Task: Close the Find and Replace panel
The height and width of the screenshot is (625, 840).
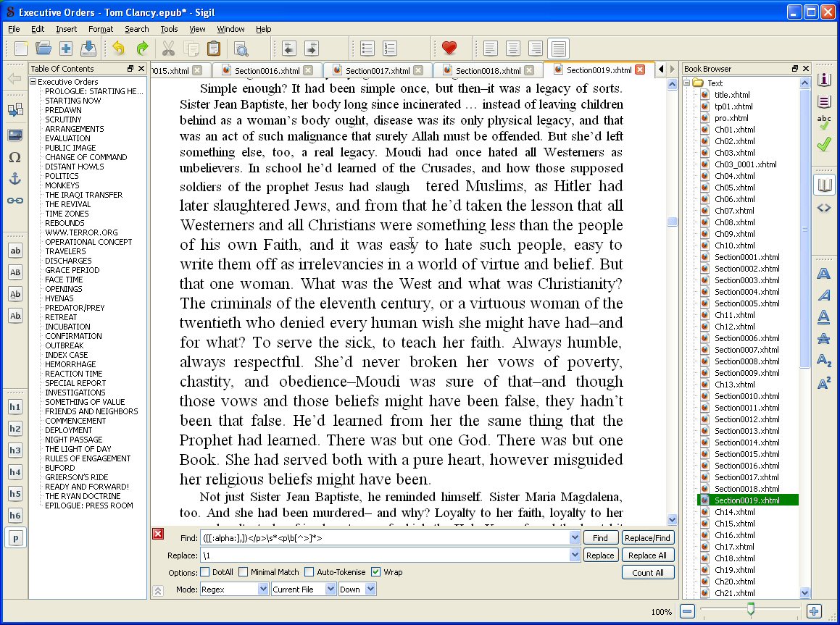Action: coord(158,534)
